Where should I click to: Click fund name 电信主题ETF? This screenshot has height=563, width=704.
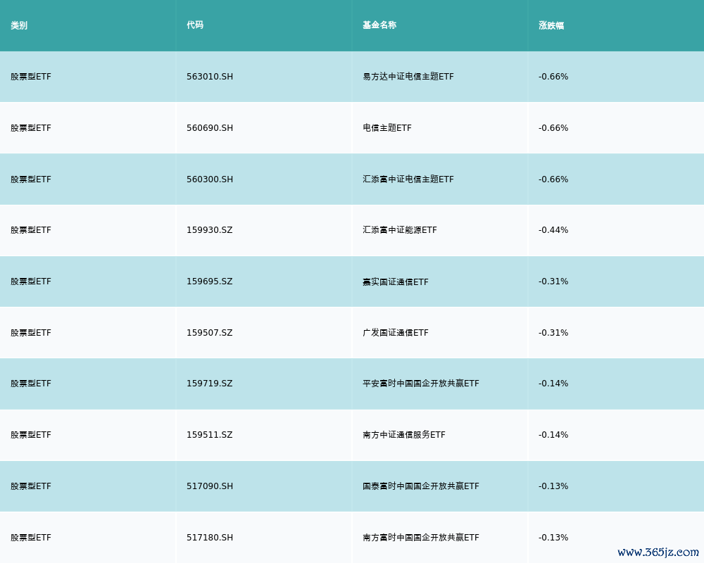pos(387,128)
